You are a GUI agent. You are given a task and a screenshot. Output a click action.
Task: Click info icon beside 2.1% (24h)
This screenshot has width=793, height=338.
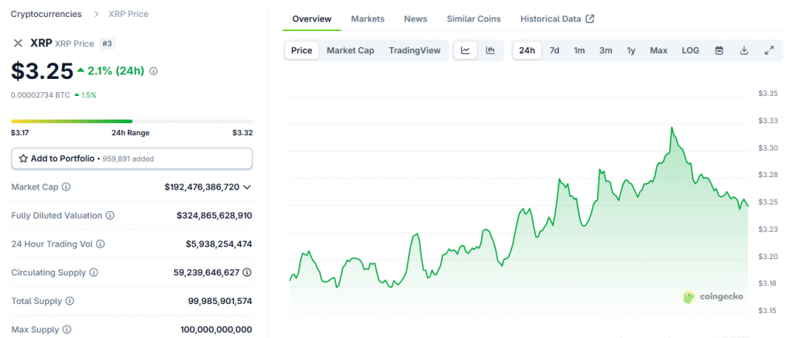(x=154, y=71)
